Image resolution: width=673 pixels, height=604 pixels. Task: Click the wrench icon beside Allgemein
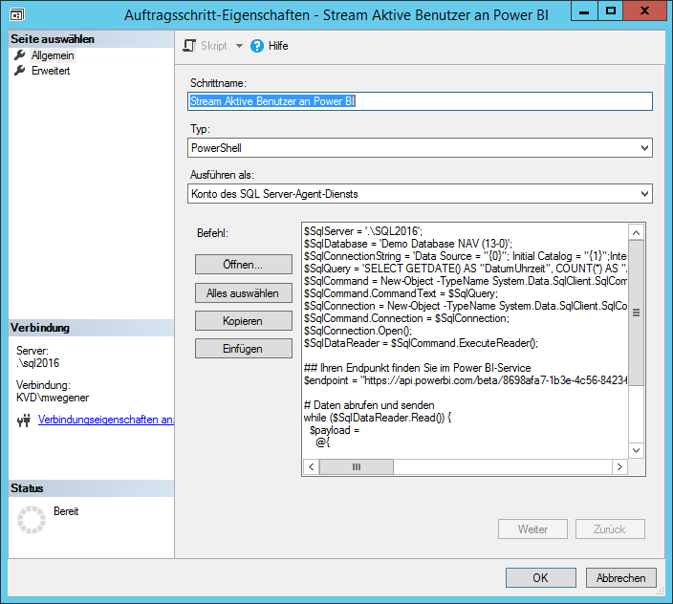pos(20,54)
